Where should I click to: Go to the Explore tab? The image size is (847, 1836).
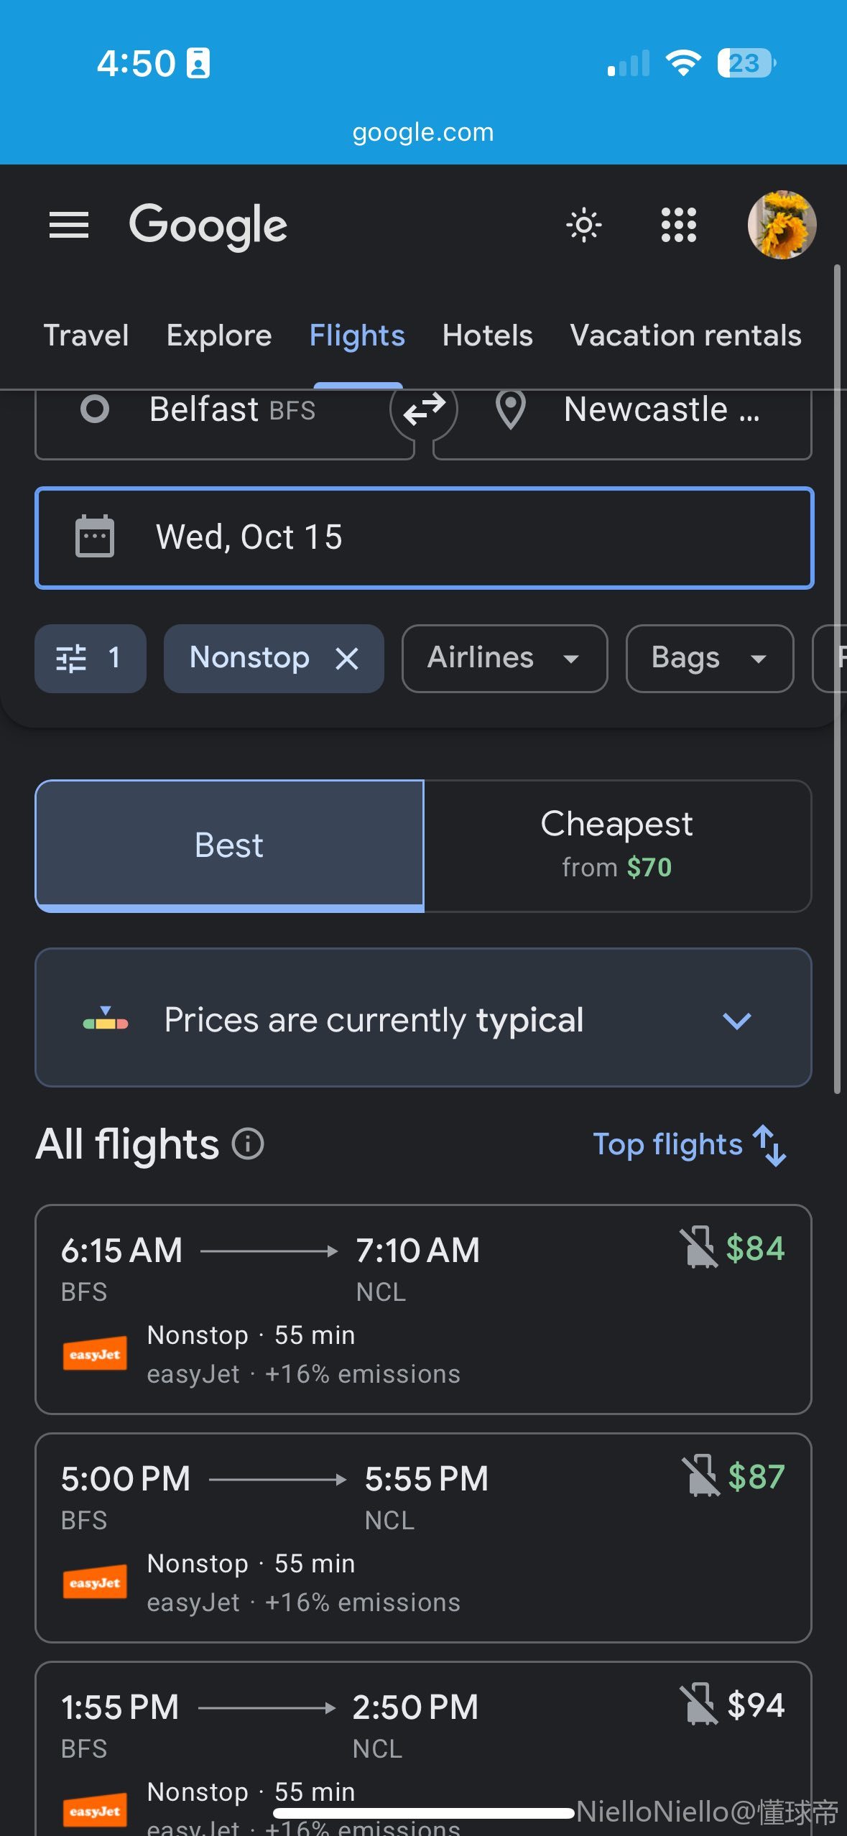pyautogui.click(x=219, y=335)
